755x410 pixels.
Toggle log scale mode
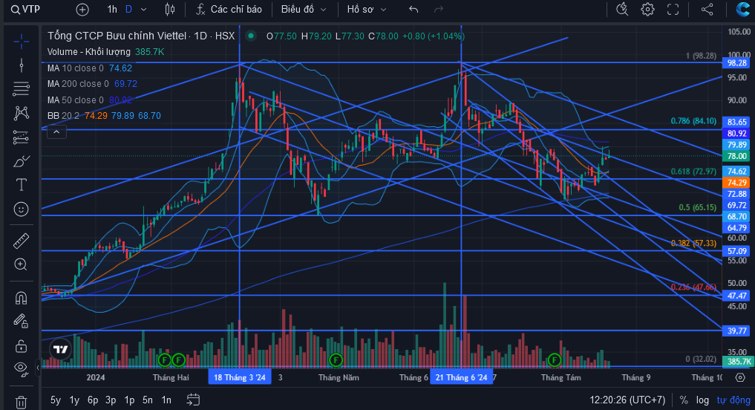pyautogui.click(x=702, y=400)
